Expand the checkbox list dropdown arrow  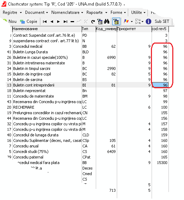pyautogui.click(x=142, y=22)
